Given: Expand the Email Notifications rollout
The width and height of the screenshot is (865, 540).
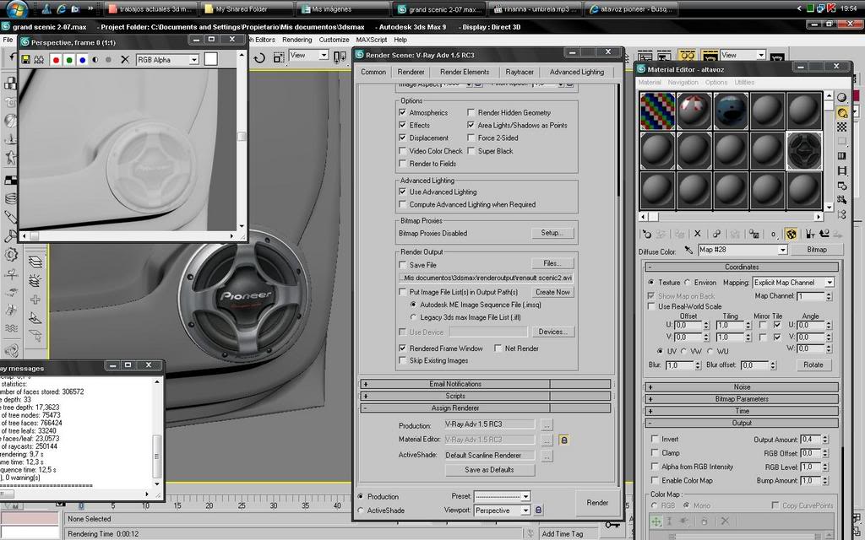Looking at the screenshot, I should [485, 384].
